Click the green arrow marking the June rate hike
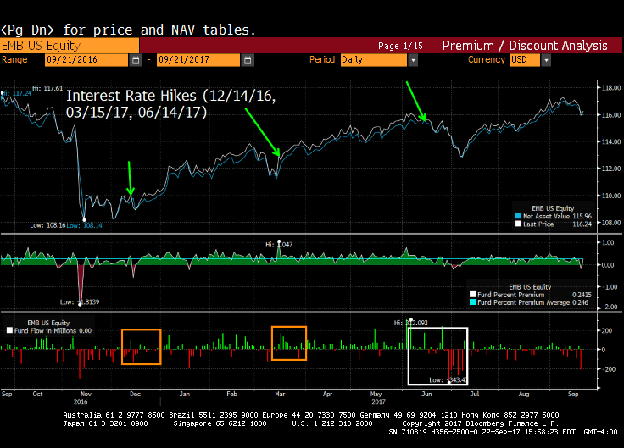624x448 pixels. coord(416,101)
